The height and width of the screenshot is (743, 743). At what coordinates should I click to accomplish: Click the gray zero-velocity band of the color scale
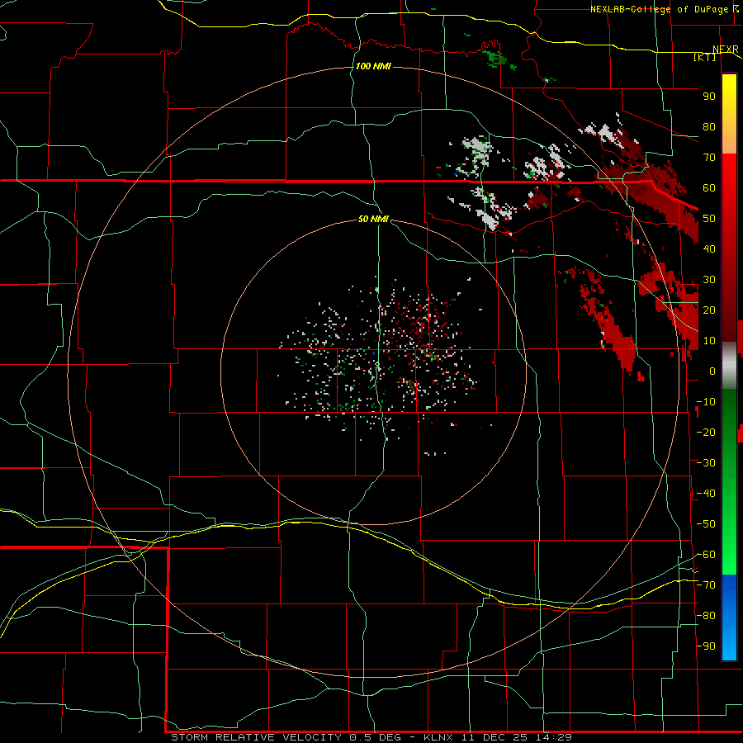click(x=729, y=365)
